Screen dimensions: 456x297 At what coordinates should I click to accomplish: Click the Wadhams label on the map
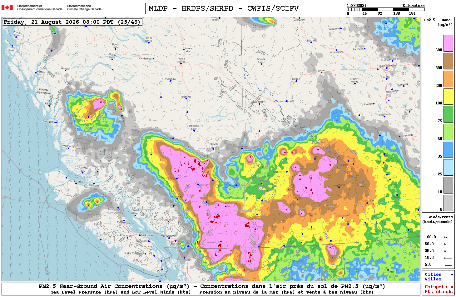[68, 146]
